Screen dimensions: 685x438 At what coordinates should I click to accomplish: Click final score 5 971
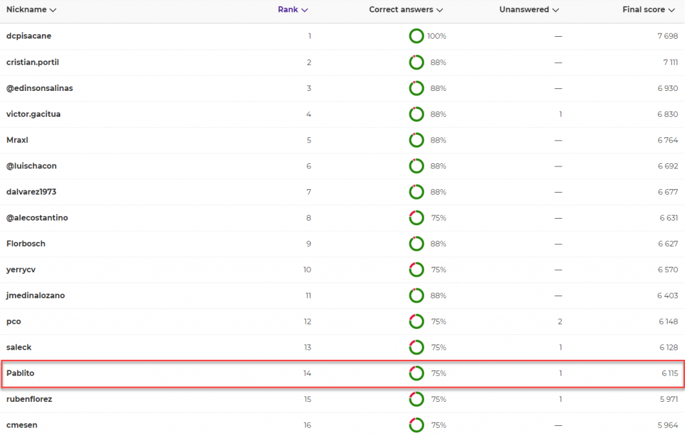click(x=668, y=399)
